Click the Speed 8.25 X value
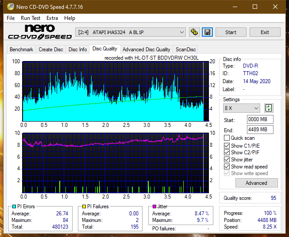Viewport: 289px width, 237px height. pyautogui.click(x=270, y=227)
